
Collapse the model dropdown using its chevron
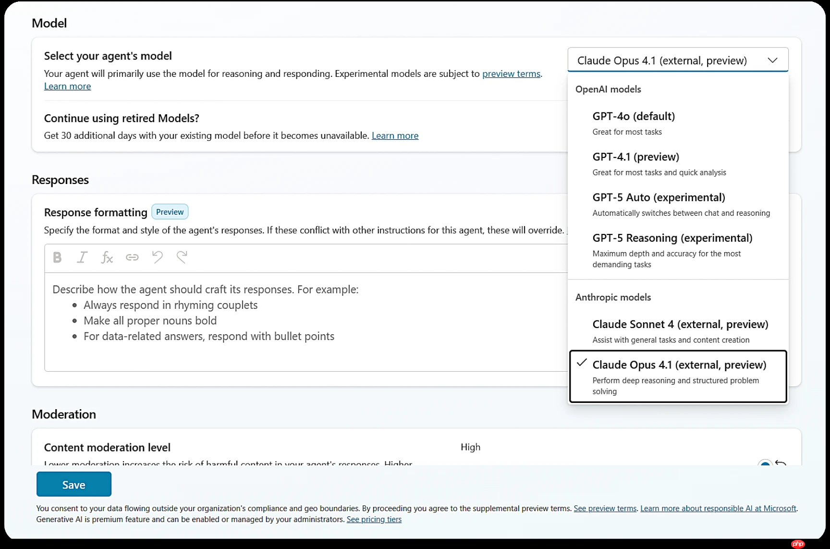pyautogui.click(x=772, y=61)
